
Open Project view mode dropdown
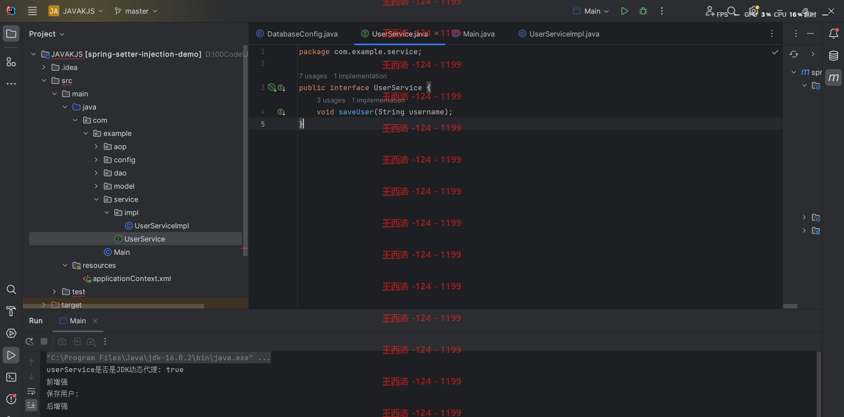point(47,34)
